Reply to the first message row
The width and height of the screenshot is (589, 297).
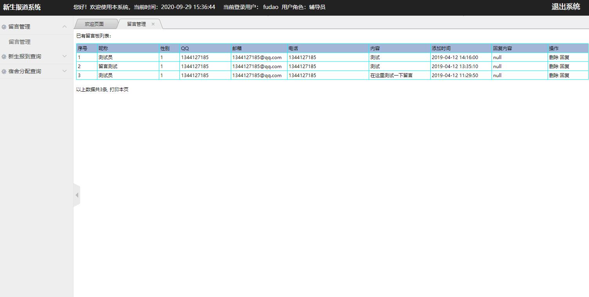(564, 58)
